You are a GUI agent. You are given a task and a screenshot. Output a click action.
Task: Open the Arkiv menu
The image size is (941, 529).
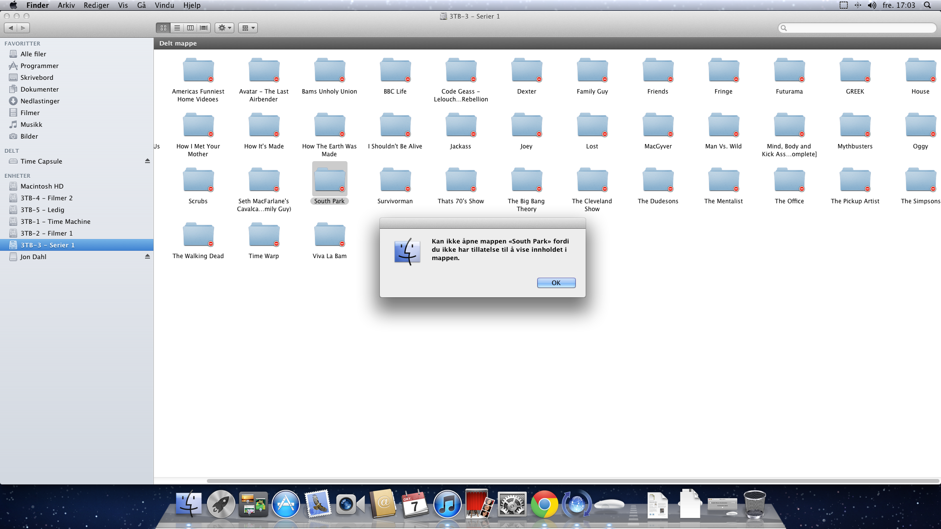click(x=66, y=5)
